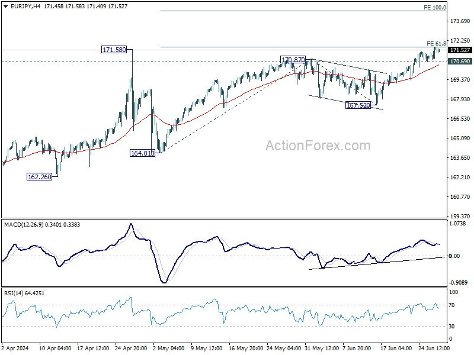Image resolution: width=474 pixels, height=355 pixels.
Task: Click the MACD(12,26,9) indicator label
Action: pos(24,225)
